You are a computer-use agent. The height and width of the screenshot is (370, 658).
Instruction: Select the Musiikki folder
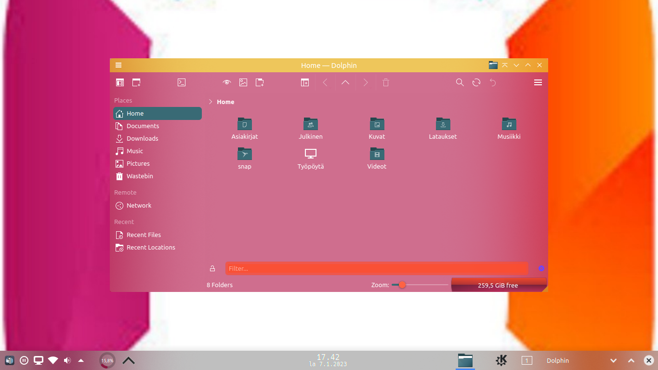click(509, 129)
